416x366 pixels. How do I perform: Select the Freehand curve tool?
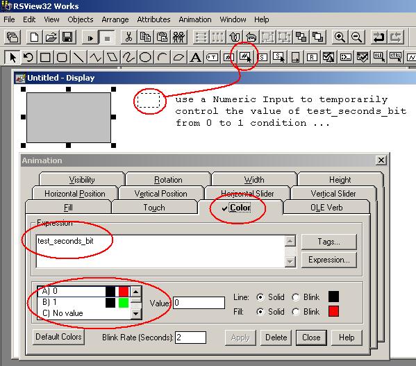(128, 57)
